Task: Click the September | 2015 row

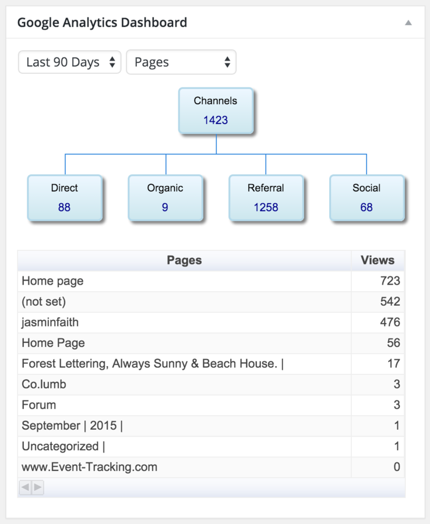Action: point(211,426)
